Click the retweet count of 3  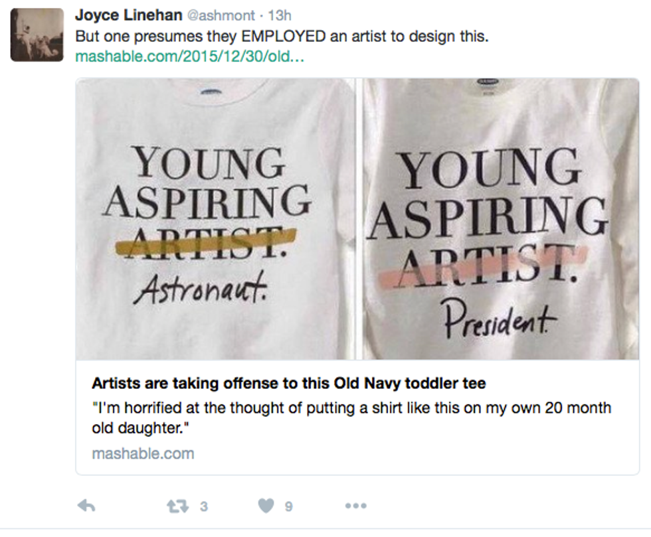click(203, 506)
